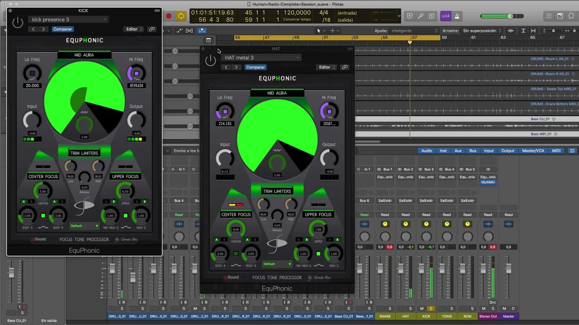Screen dimensions: 579x325
Task: Click the red Record button in transport
Action: click(x=169, y=16)
